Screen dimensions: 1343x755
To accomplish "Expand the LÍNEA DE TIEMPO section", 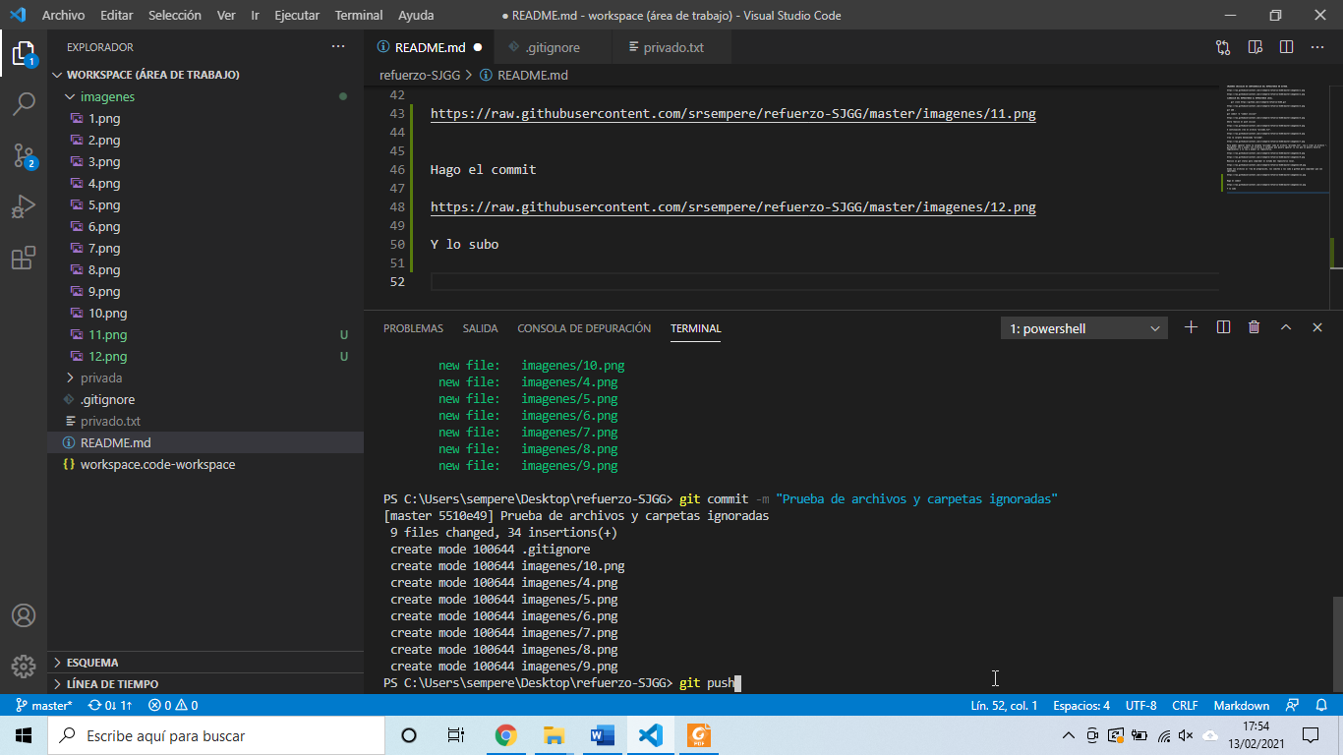I will (x=205, y=684).
